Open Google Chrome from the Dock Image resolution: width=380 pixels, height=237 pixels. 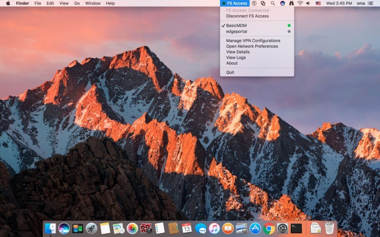pyautogui.click(x=269, y=228)
